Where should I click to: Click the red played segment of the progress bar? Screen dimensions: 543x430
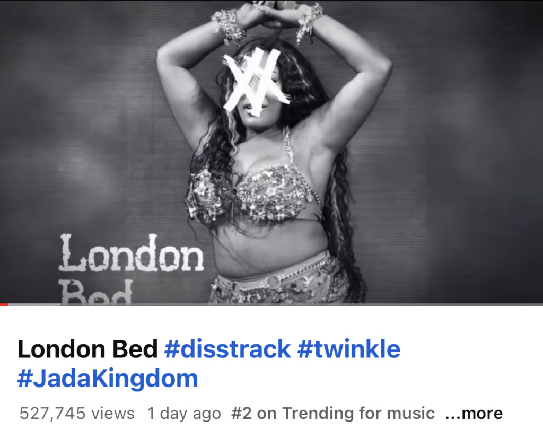[4, 305]
